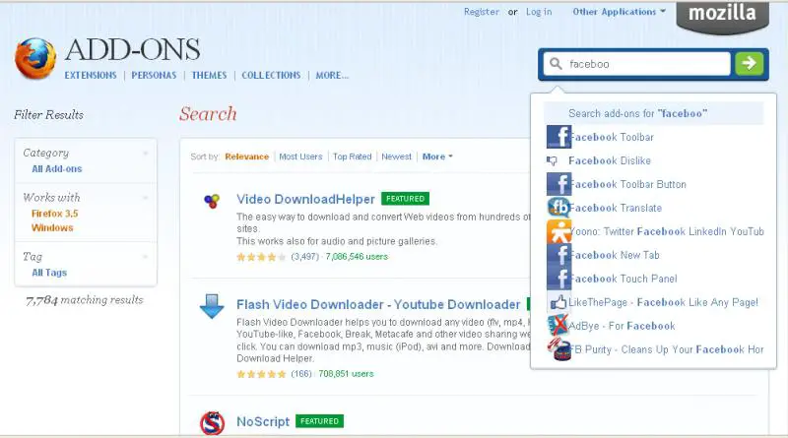This screenshot has width=788, height=438.
Task: Click the ADD-ONS site title
Action: 133,49
